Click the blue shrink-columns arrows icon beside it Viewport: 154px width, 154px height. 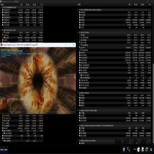point(6,150)
